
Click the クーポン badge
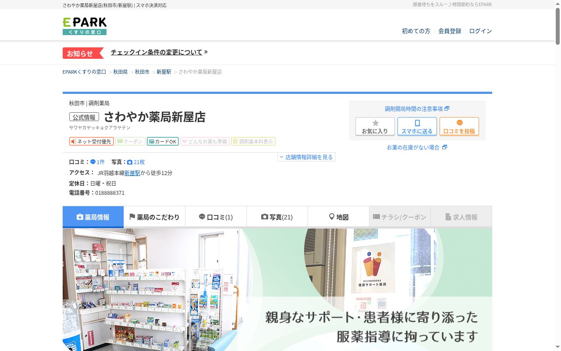(x=130, y=141)
